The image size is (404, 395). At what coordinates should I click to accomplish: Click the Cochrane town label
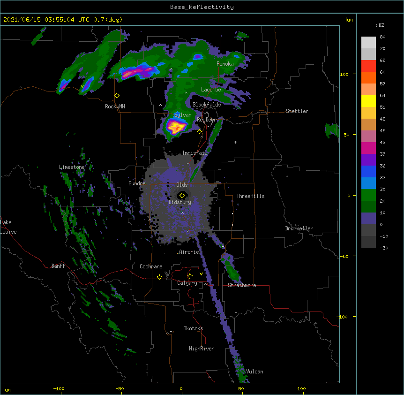pyautogui.click(x=151, y=266)
